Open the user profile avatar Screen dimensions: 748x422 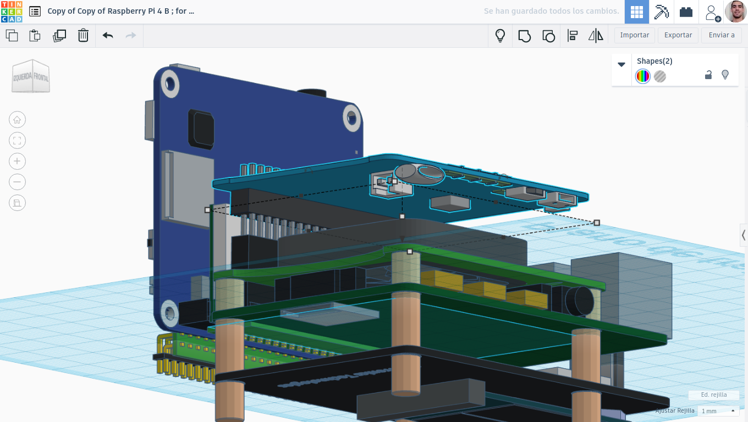(736, 12)
